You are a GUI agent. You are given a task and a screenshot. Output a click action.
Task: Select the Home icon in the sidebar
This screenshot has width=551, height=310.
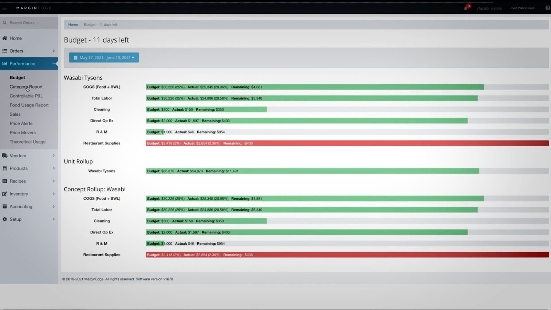[x=5, y=38]
